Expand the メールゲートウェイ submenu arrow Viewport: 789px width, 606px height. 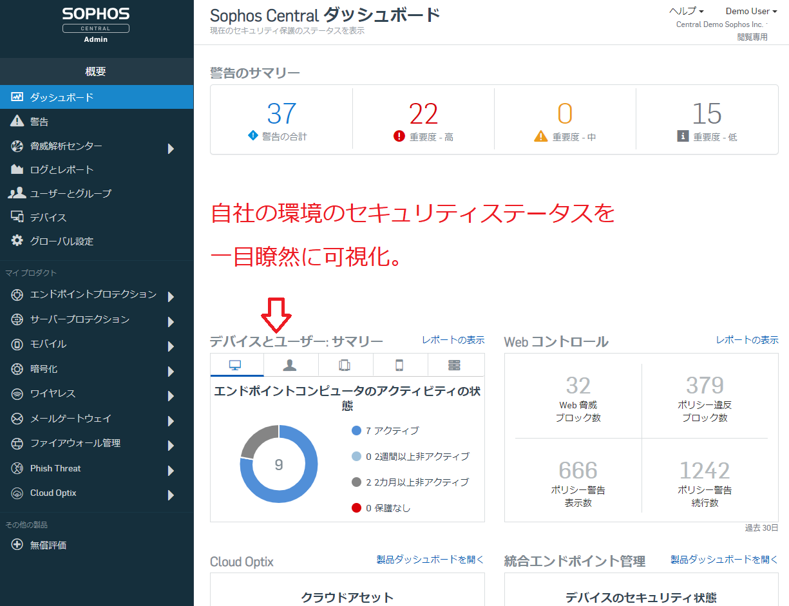pyautogui.click(x=171, y=421)
